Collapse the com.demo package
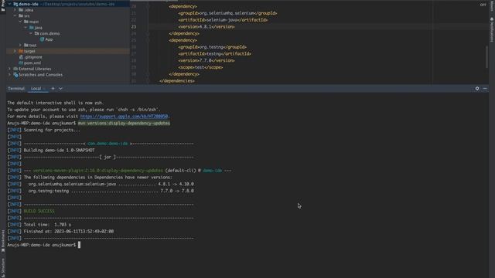This screenshot has width=495, height=278. pos(31,33)
